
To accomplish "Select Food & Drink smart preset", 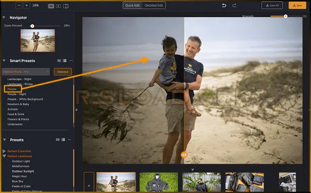I will pyautogui.click(x=16, y=114).
